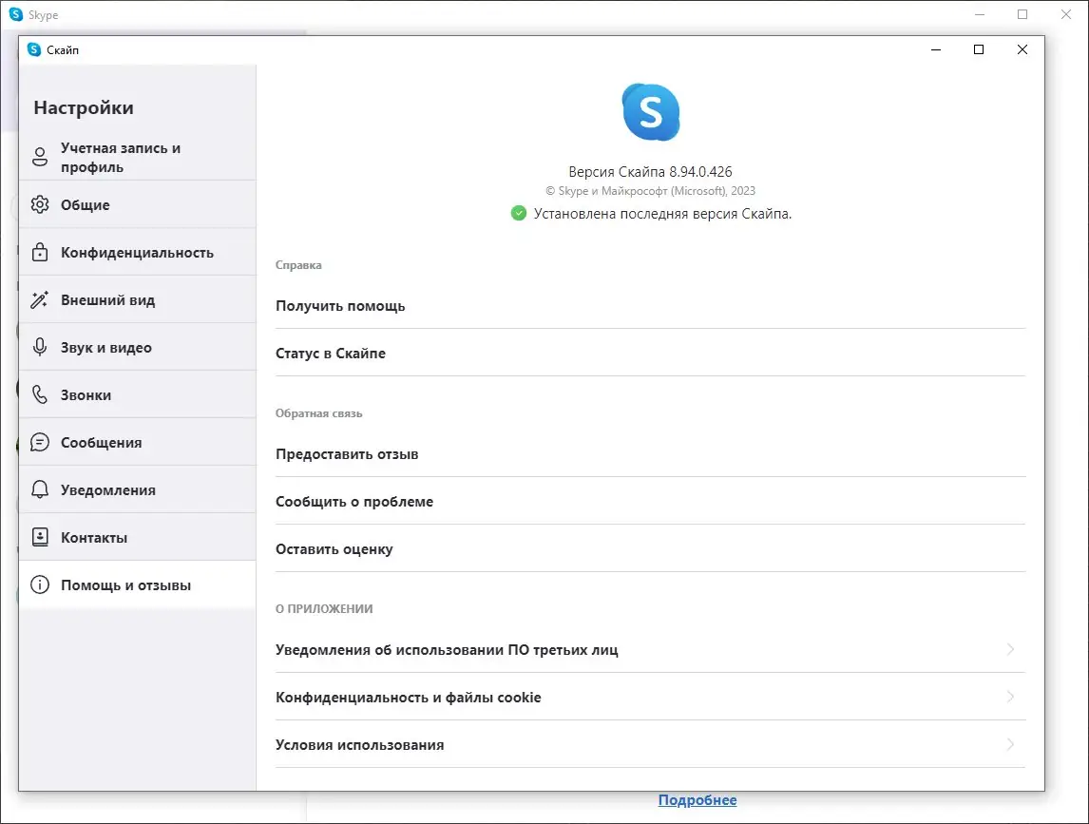
Task: Open Конфиденциальность и файлы cookie
Action: point(650,697)
